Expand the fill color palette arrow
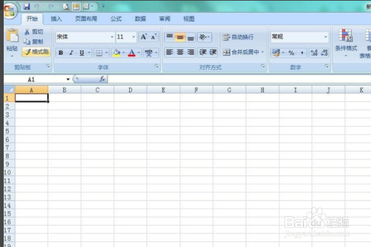The image size is (371, 247). (x=124, y=52)
